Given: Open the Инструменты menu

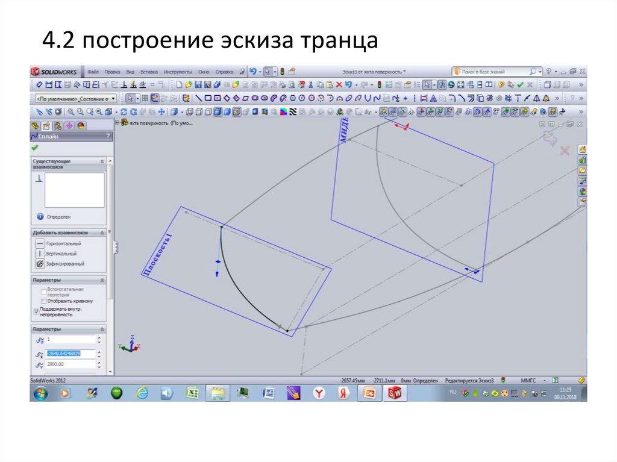Looking at the screenshot, I should coord(178,72).
